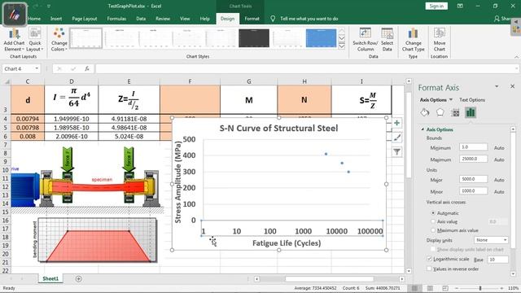Click Auto beside Major unit
Screen dimensions: 521x293
[x=499, y=180]
